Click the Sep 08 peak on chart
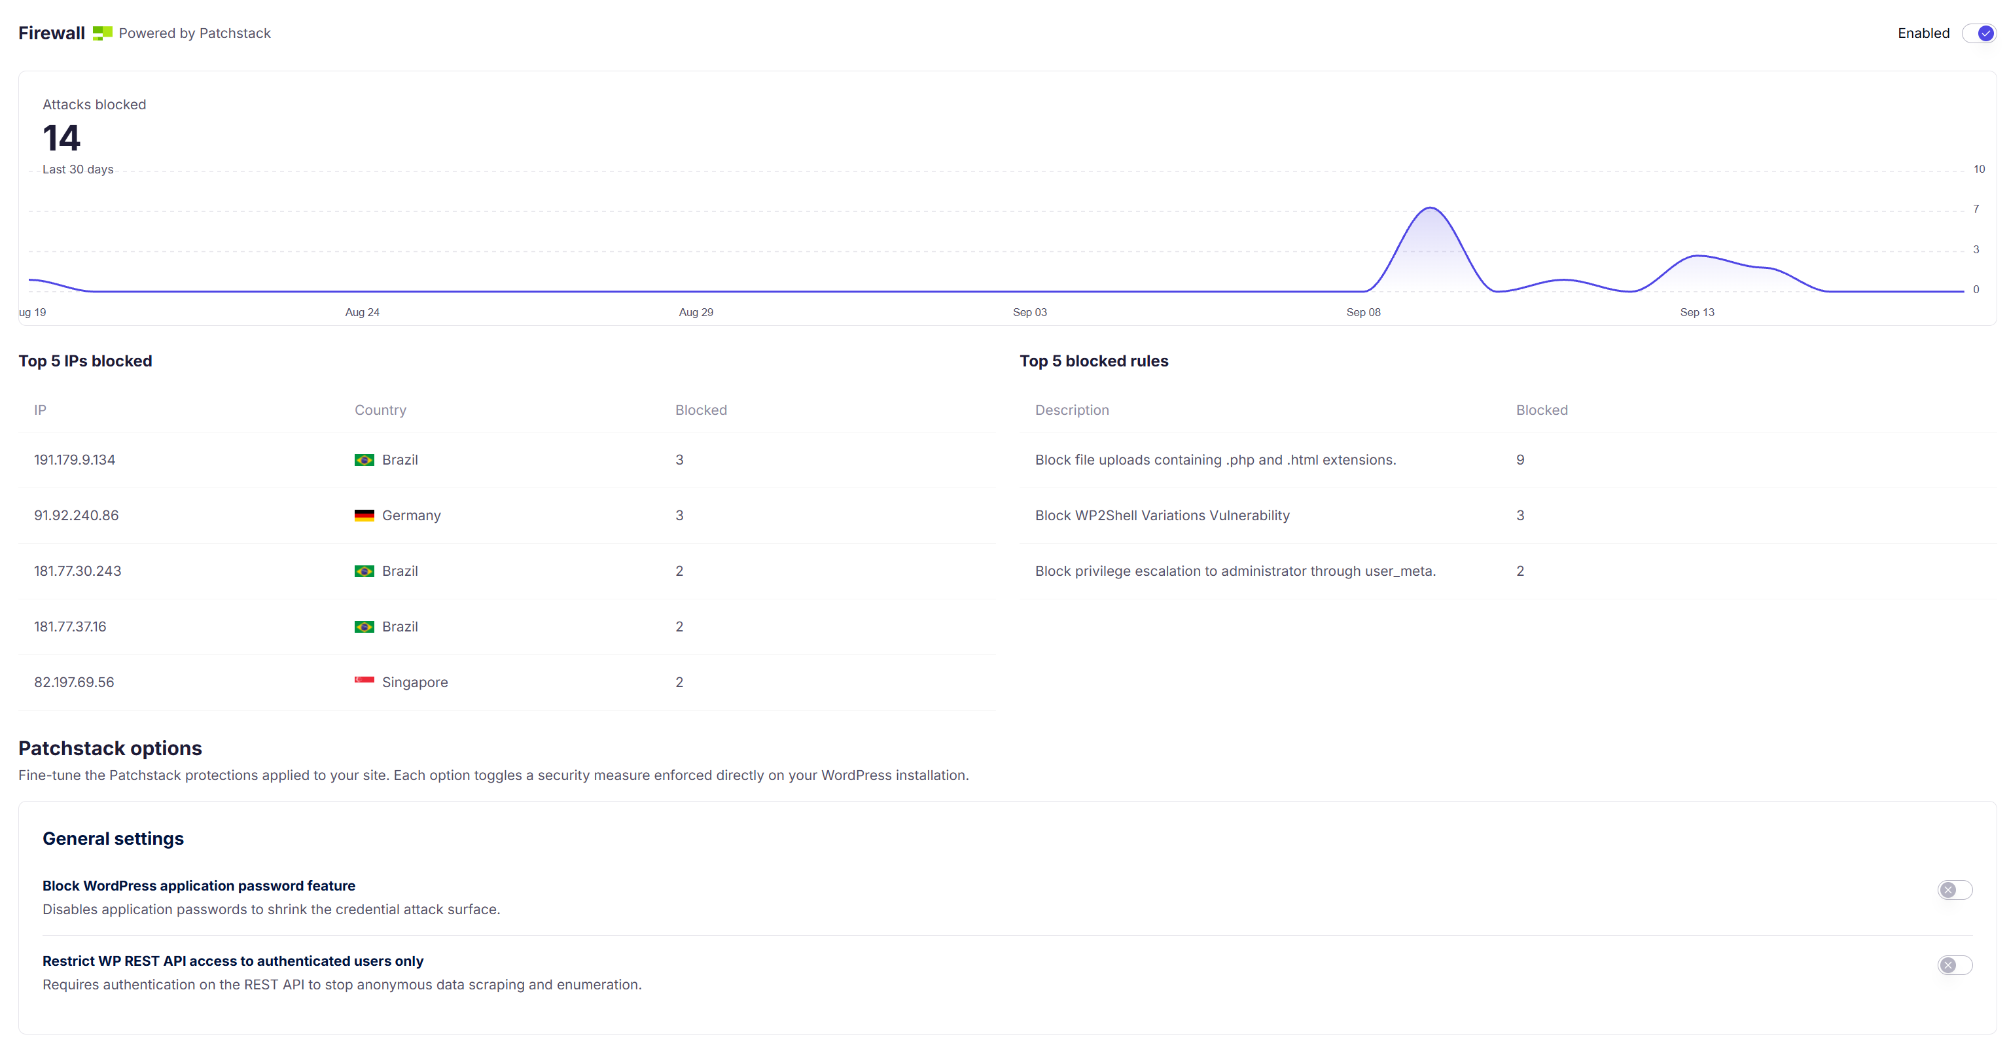2009x1045 pixels. (x=1431, y=208)
